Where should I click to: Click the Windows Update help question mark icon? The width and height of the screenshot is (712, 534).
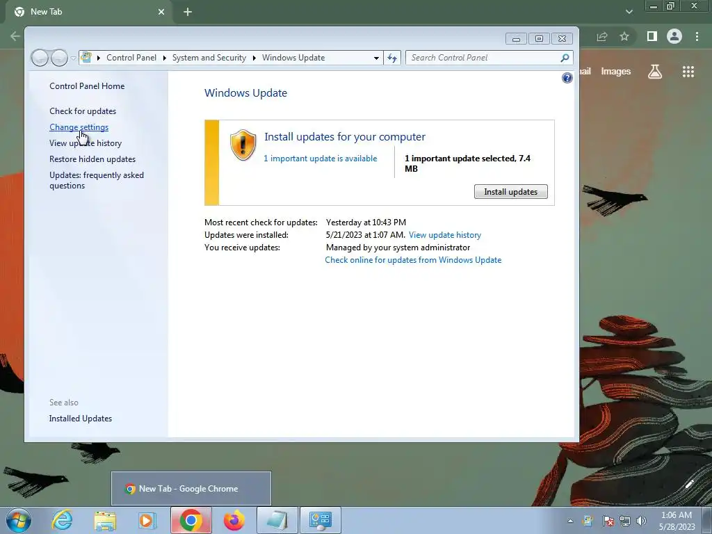[567, 78]
